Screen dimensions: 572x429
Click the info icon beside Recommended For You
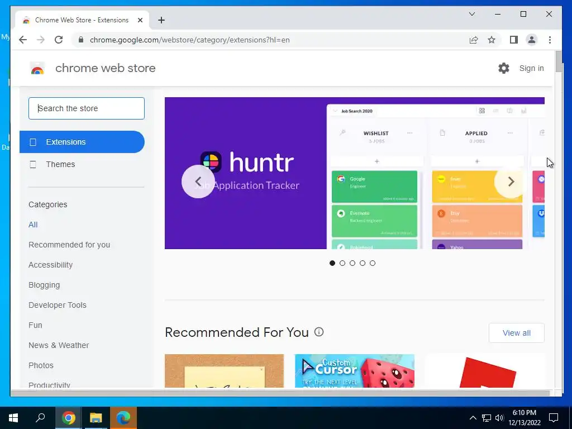pos(319,332)
